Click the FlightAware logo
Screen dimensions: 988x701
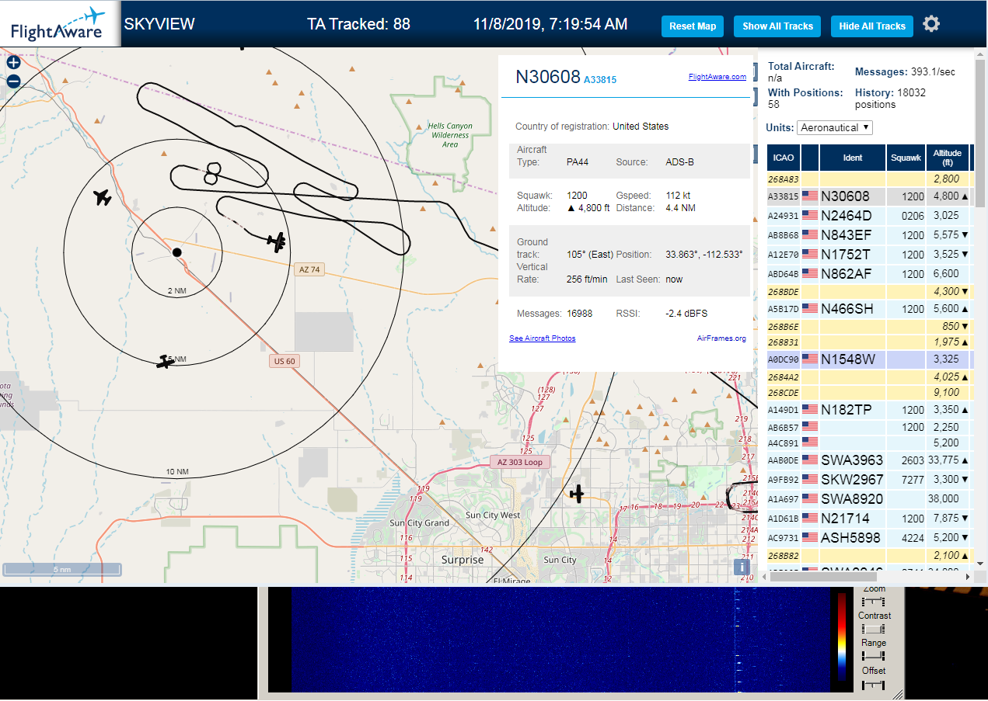pyautogui.click(x=60, y=23)
